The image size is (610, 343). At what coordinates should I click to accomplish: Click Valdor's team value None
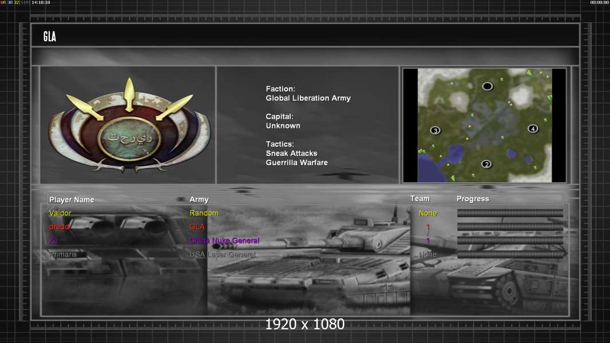(427, 213)
